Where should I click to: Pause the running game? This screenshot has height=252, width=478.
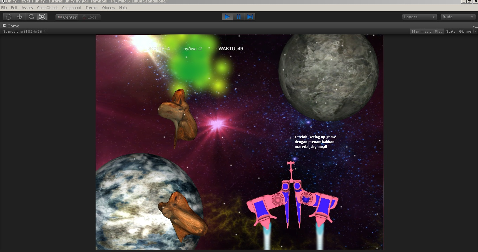pos(239,16)
